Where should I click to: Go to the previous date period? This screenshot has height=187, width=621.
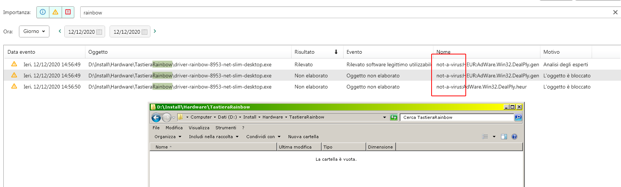click(x=60, y=31)
